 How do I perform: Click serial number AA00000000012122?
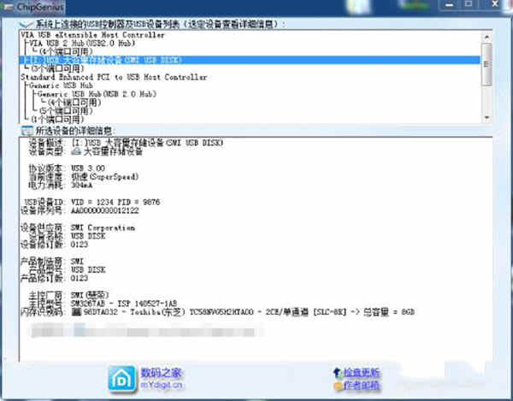pos(104,210)
